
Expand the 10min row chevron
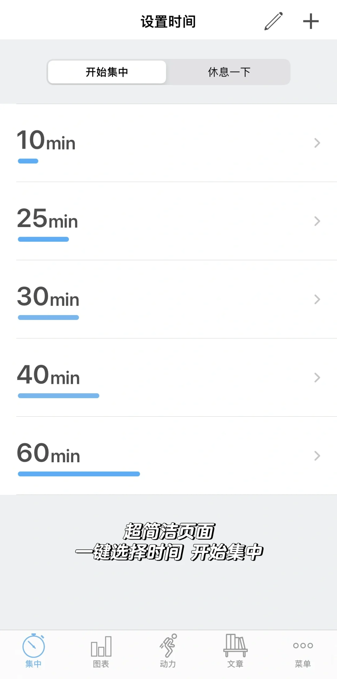[317, 143]
